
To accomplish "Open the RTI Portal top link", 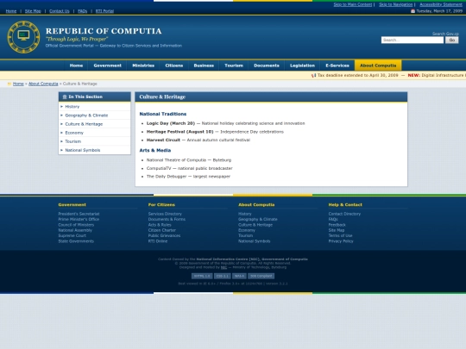I will pos(104,11).
